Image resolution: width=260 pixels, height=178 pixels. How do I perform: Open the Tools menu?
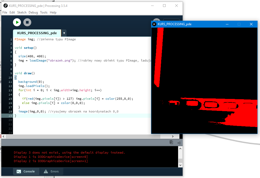[44, 12]
